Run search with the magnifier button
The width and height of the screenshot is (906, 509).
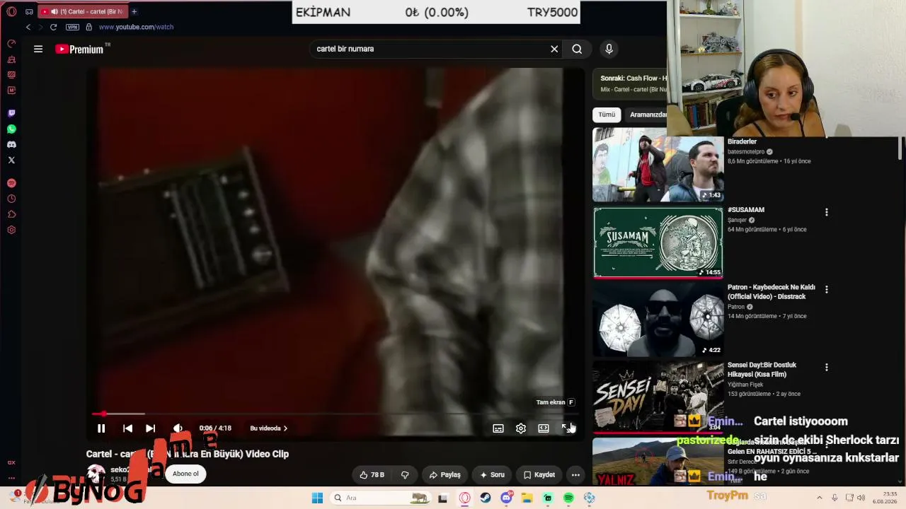[x=577, y=49]
